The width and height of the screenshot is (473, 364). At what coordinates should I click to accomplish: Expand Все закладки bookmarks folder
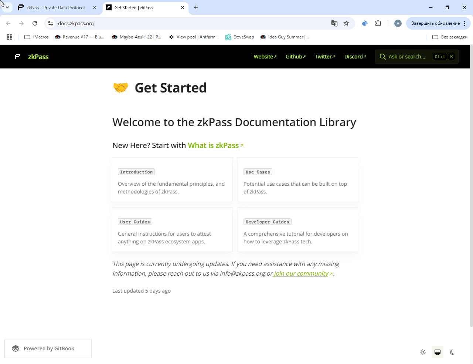(x=450, y=37)
